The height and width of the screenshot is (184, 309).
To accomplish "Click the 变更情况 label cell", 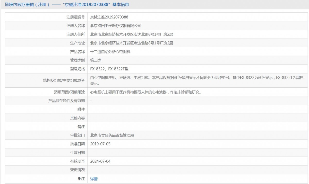I will (x=46, y=170).
